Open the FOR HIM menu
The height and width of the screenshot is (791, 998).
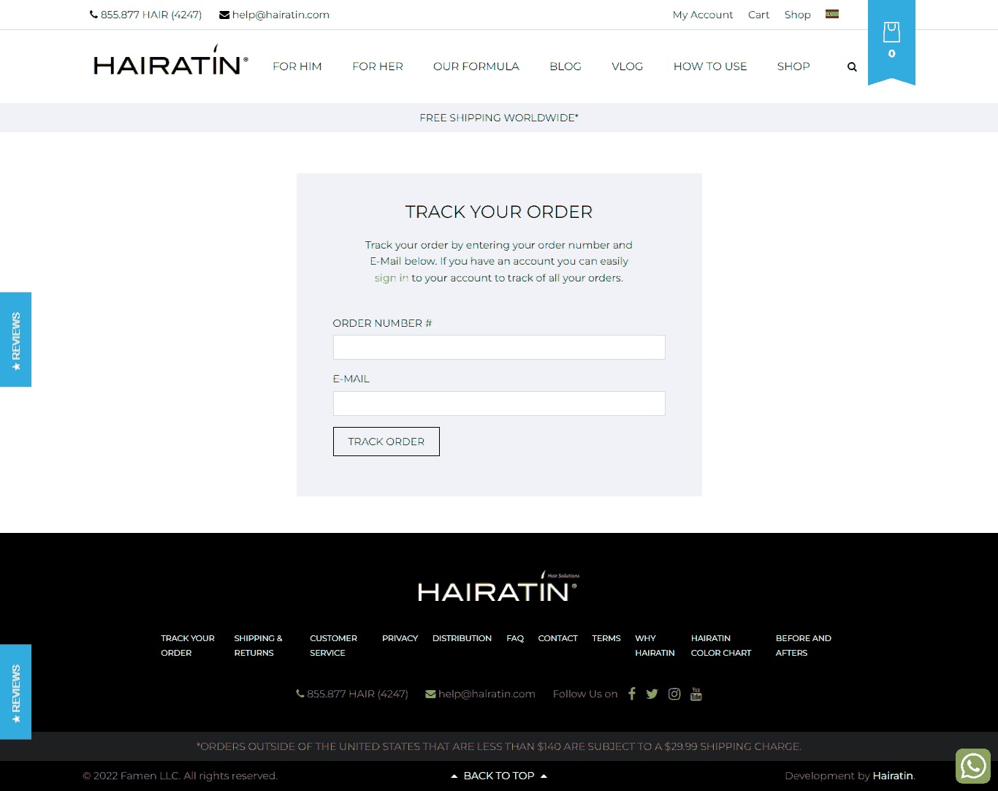[x=297, y=67]
